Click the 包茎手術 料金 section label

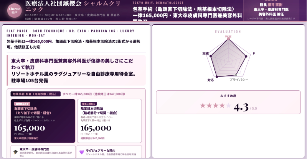point(35,93)
